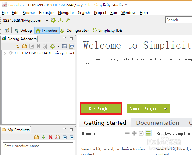Click the red X remove product icon
Image resolution: width=192 pixels, height=155 pixels.
[50, 137]
